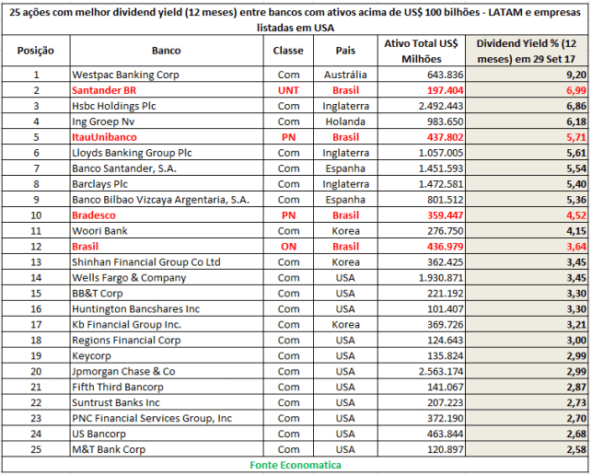
Task: Click the red 'ON' class cell
Action: (x=288, y=247)
